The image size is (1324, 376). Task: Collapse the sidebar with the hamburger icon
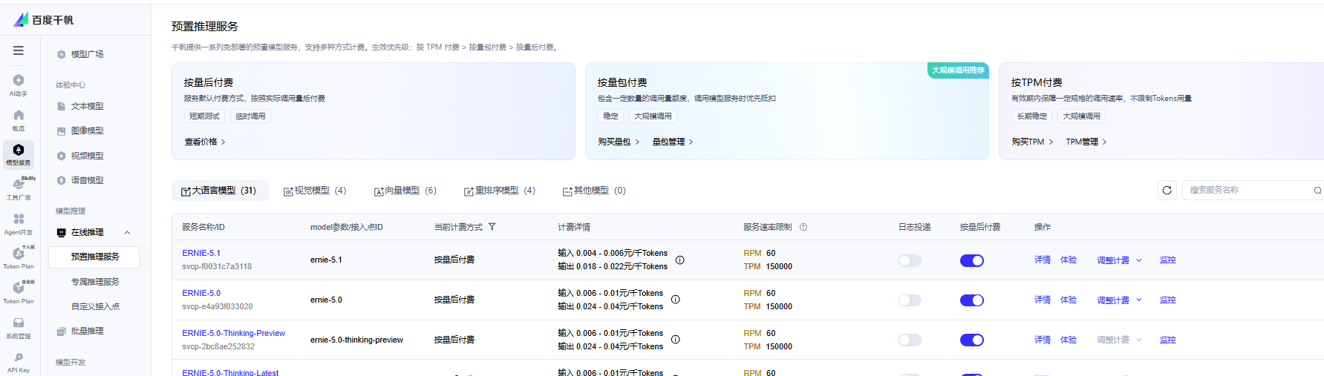pyautogui.click(x=19, y=50)
